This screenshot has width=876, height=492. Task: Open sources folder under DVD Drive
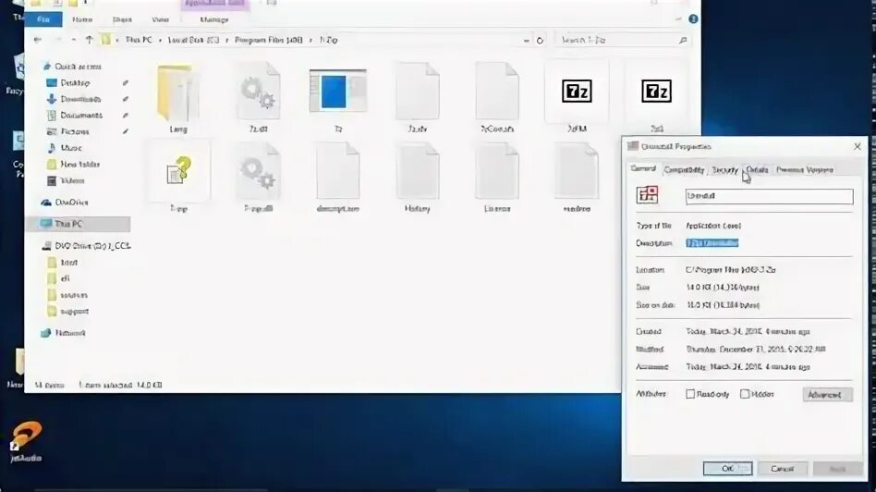coord(74,295)
